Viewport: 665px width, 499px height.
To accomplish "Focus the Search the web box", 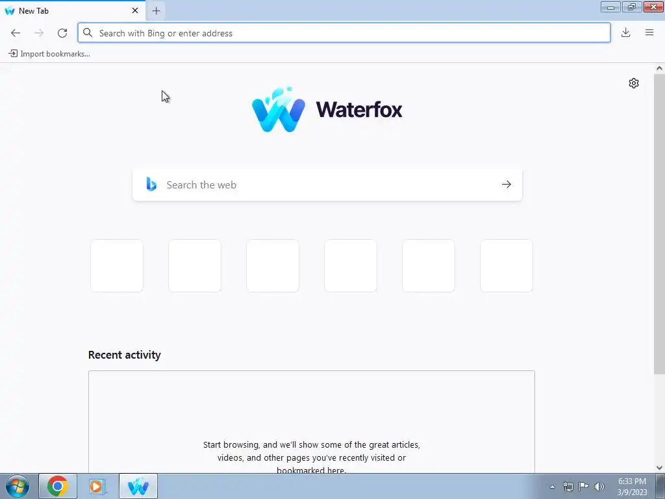I will 327,185.
